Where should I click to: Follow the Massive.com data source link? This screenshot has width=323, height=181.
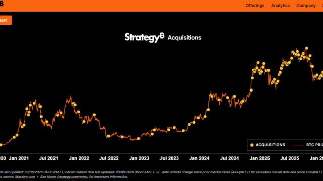[25, 177]
